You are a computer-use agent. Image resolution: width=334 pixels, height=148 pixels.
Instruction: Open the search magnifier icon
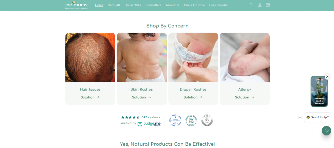click(x=251, y=5)
